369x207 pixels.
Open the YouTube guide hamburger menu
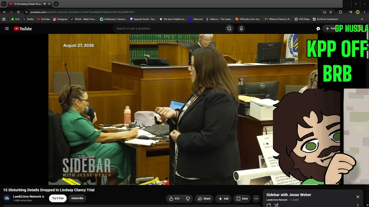point(7,28)
